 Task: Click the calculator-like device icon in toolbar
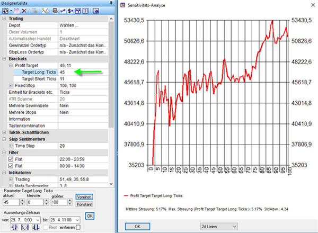coord(55,11)
